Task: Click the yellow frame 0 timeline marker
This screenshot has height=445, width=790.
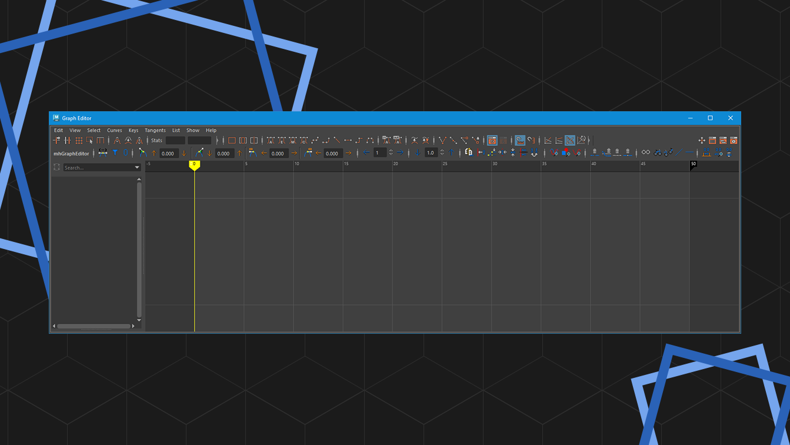Action: (x=195, y=165)
